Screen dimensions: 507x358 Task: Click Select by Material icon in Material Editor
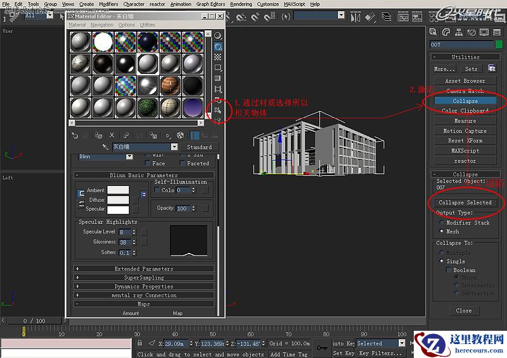[x=218, y=110]
